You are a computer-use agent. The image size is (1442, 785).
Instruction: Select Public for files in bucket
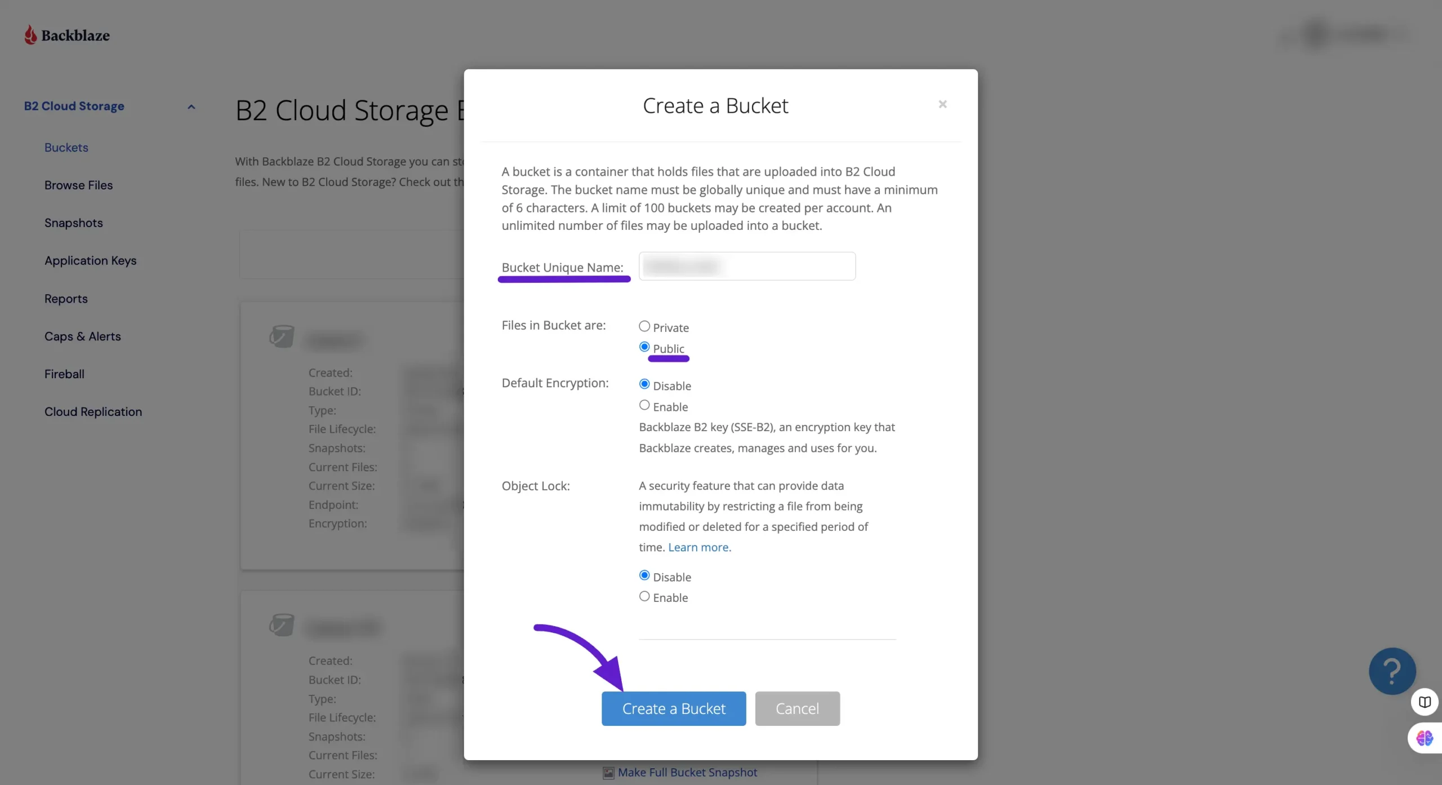644,347
